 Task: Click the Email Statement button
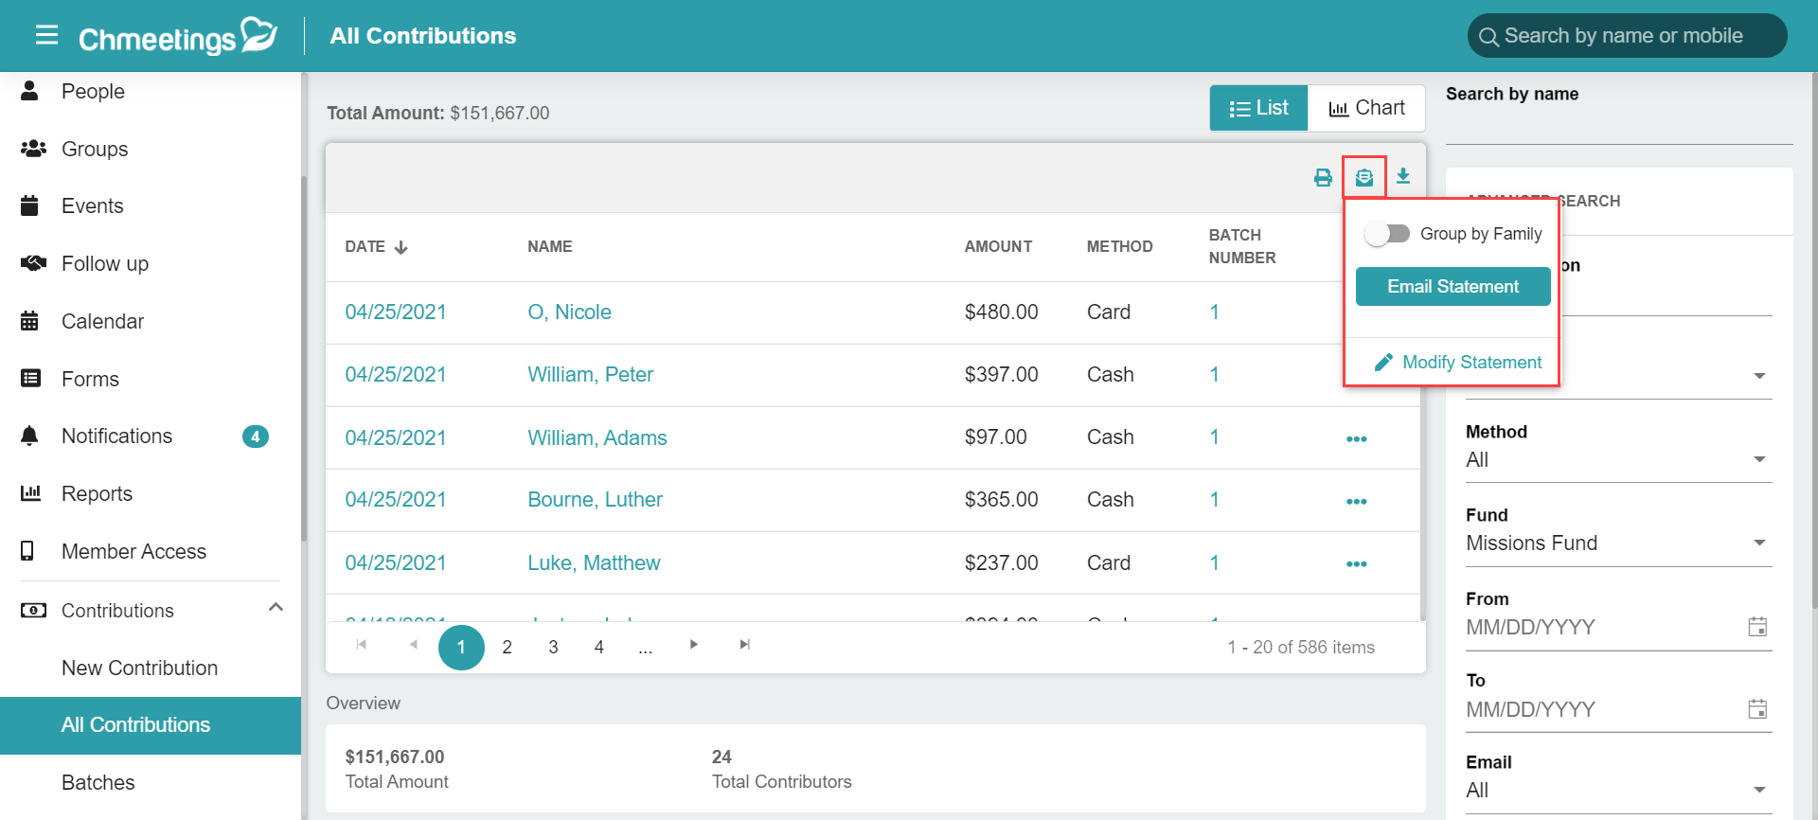pyautogui.click(x=1453, y=286)
